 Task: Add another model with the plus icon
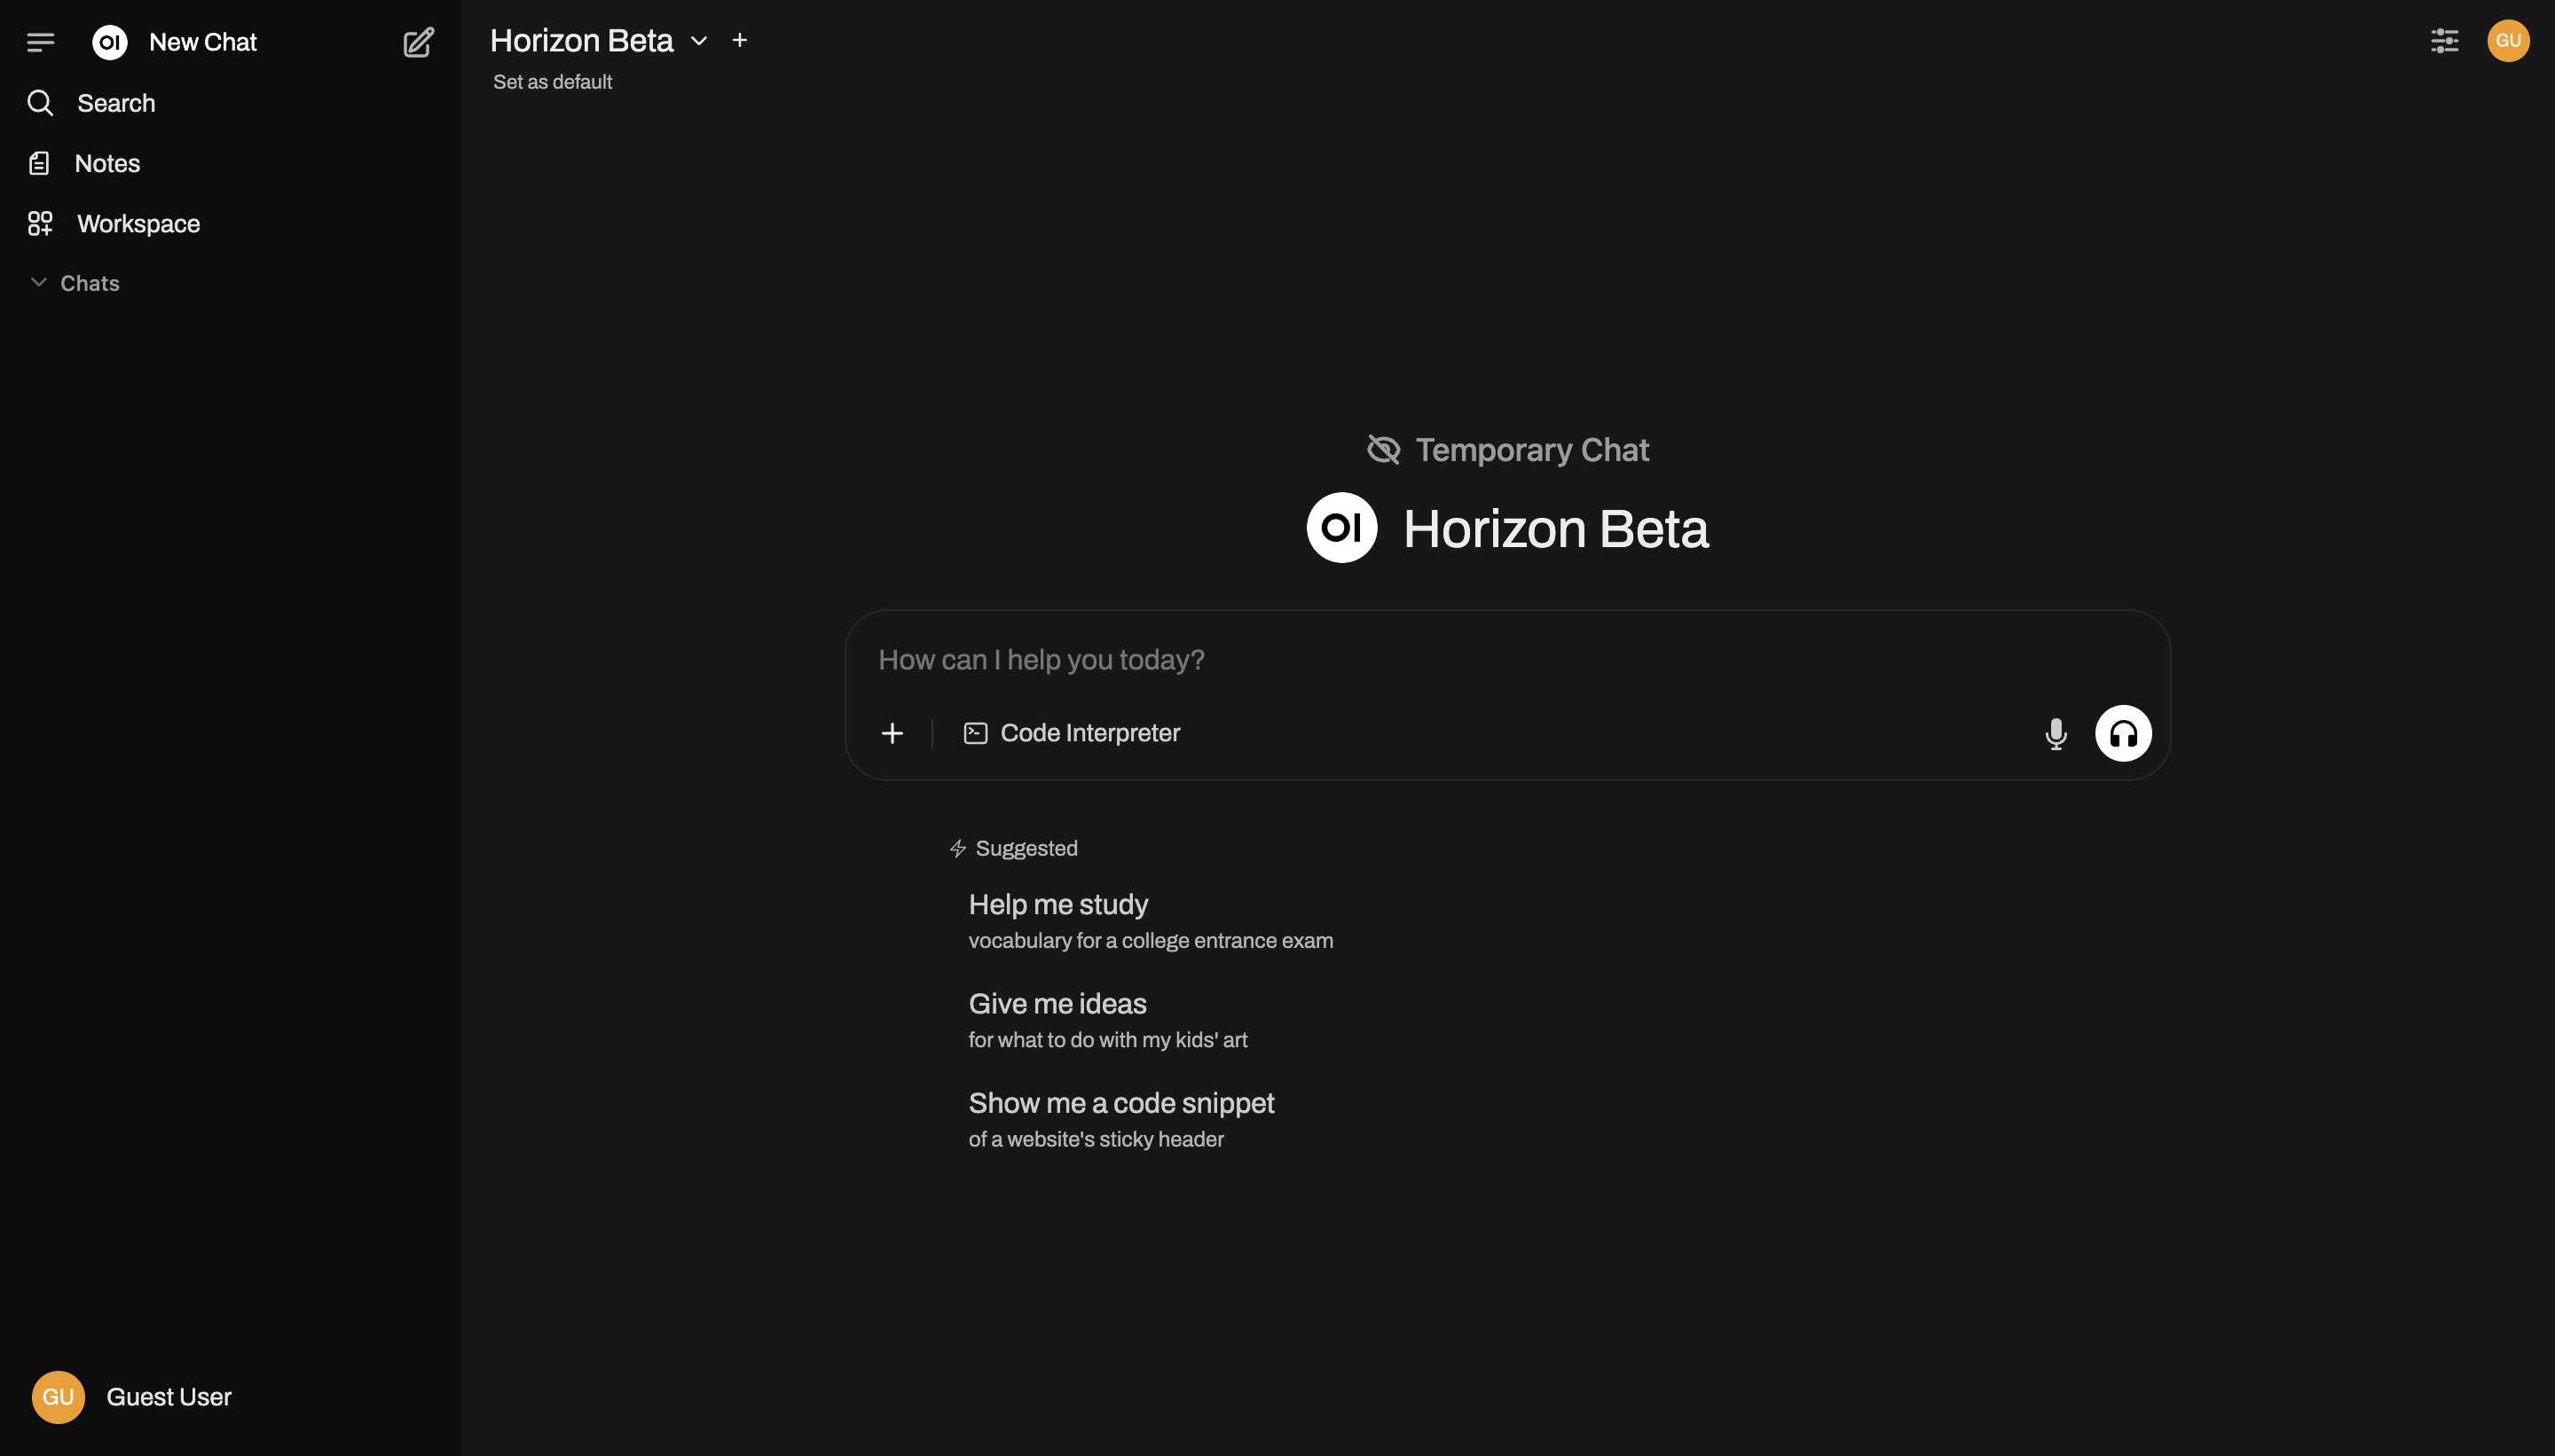click(x=739, y=40)
